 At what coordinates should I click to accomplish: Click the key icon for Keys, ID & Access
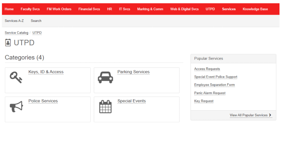(x=16, y=77)
